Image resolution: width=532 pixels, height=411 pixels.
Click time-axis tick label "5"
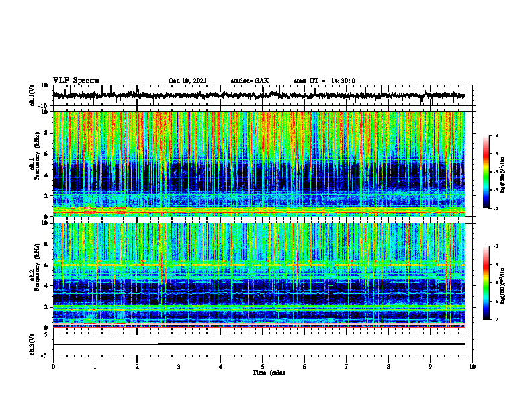tap(263, 367)
